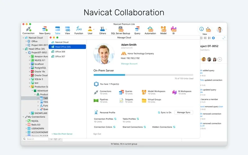The height and width of the screenshot is (155, 248).
Task: Collapse the My Connections group
Action: pyautogui.click(x=23, y=117)
